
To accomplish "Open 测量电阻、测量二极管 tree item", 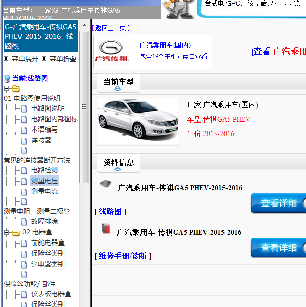I will click(37, 211).
